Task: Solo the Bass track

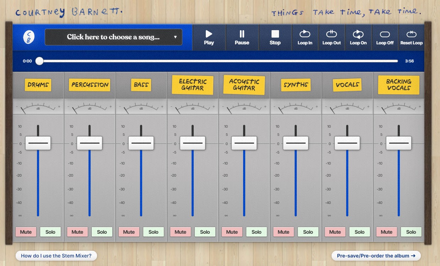Action: tap(154, 232)
